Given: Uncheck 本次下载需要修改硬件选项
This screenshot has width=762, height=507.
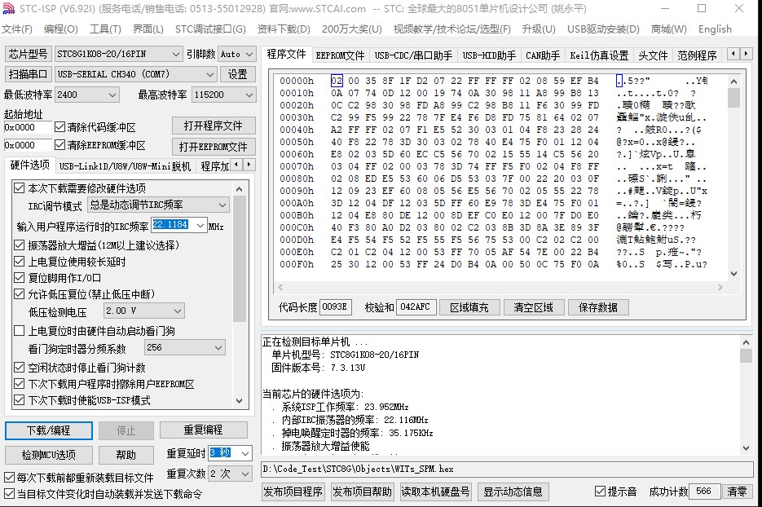Looking at the screenshot, I should click(x=20, y=188).
